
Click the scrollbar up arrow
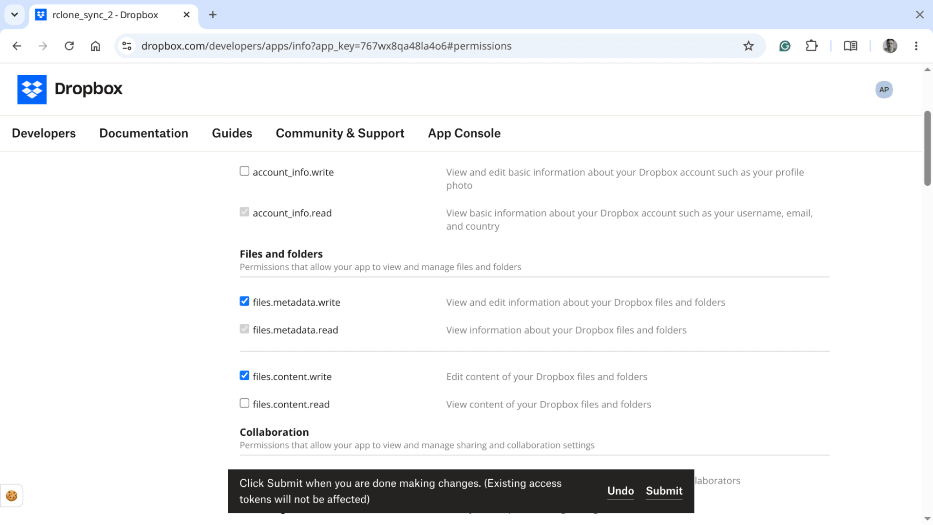pyautogui.click(x=927, y=69)
